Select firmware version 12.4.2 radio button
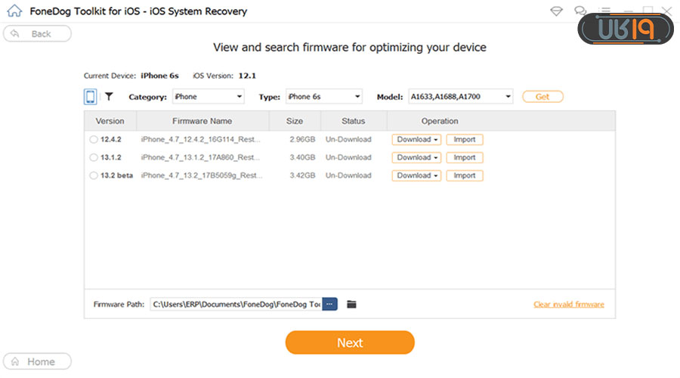This screenshot has height=378, width=680. [x=94, y=140]
